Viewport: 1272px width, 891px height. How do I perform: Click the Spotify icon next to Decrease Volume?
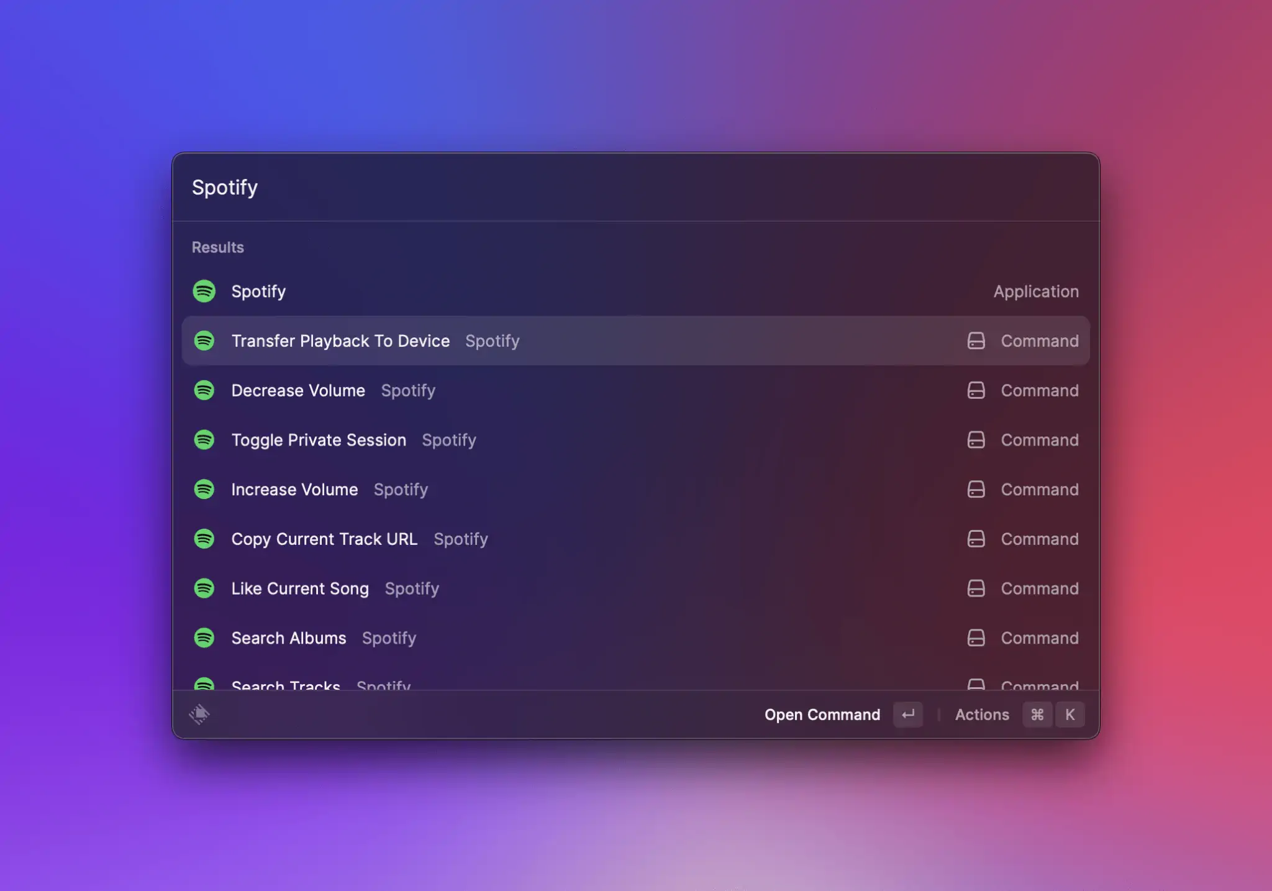[204, 390]
